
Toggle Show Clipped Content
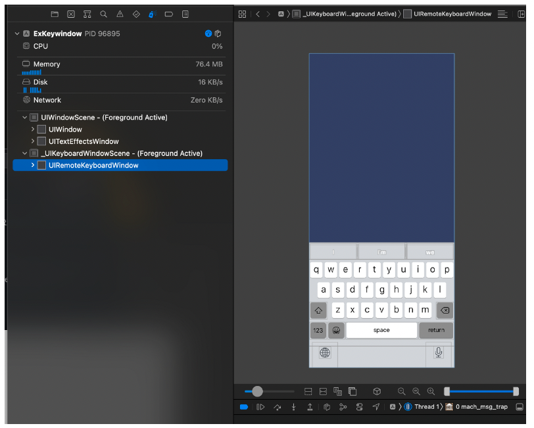tap(308, 391)
